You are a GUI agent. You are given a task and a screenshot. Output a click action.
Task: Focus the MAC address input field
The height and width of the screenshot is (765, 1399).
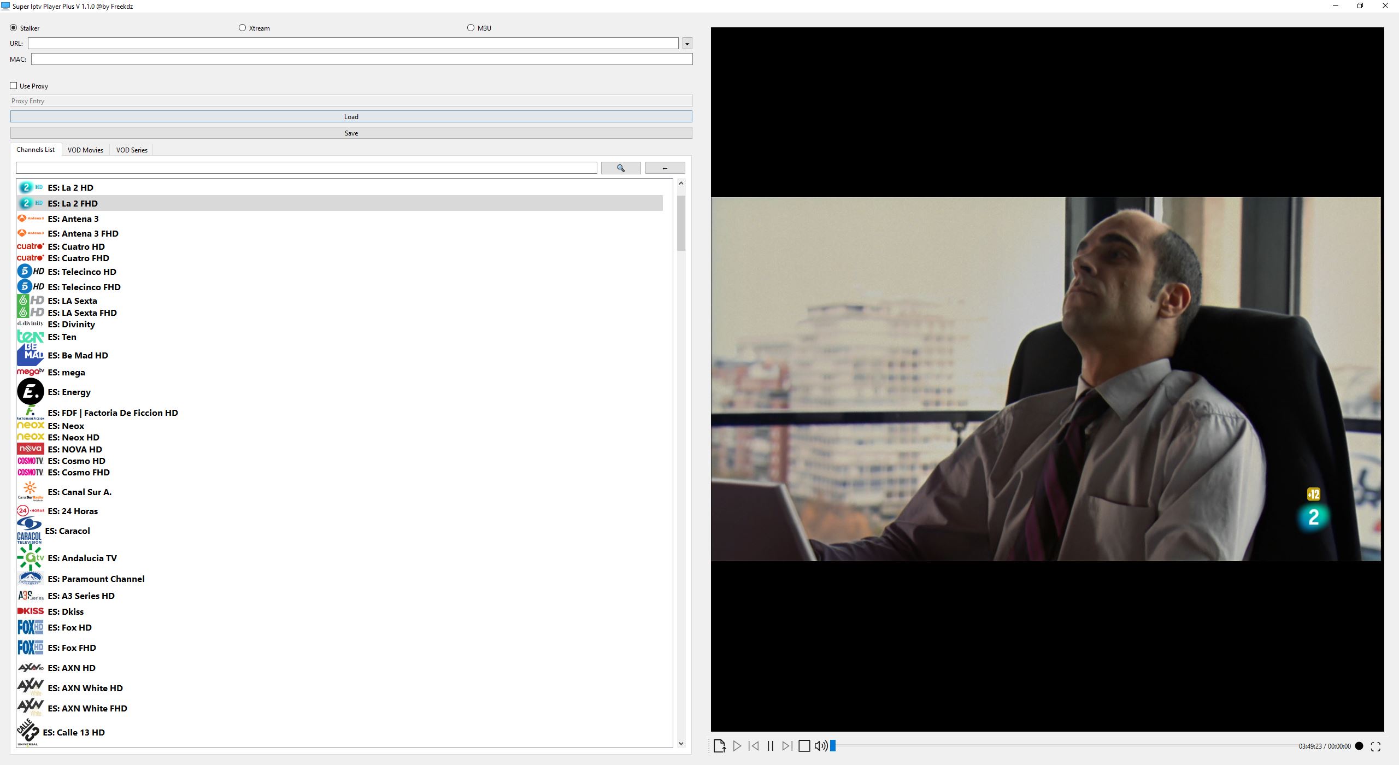(362, 59)
